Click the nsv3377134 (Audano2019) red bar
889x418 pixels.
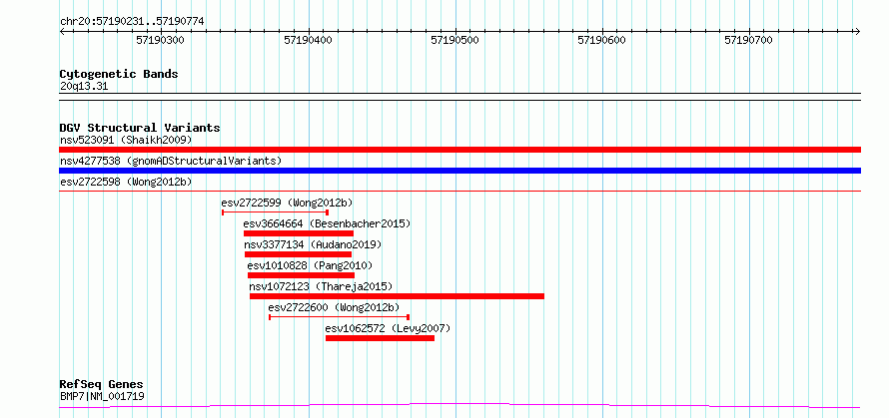click(x=299, y=254)
